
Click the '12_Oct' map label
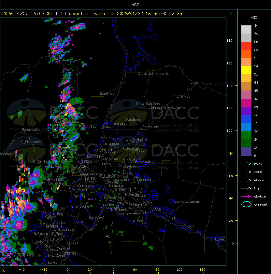[147, 203]
